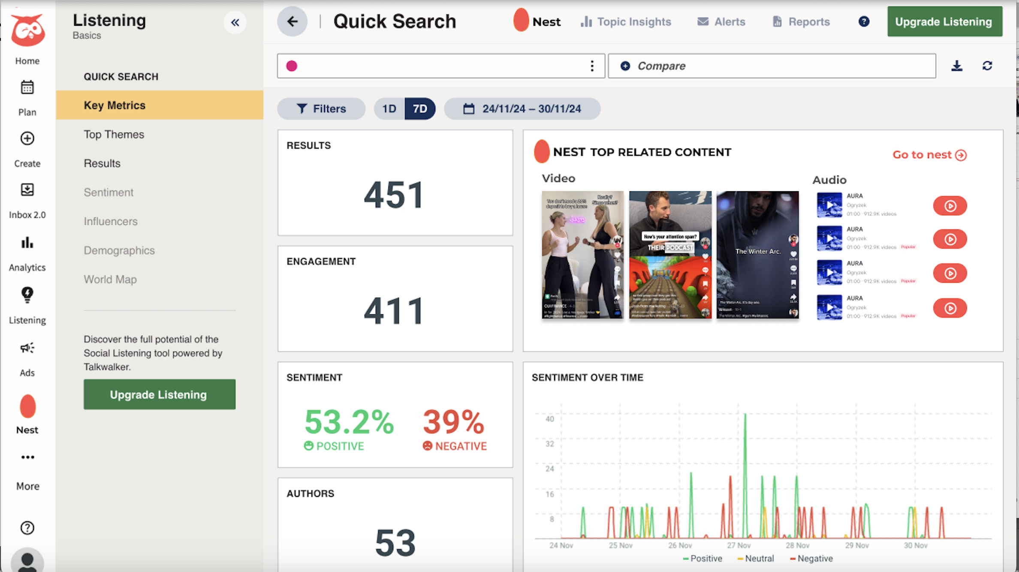Click the pink color dot in search field

tap(292, 66)
